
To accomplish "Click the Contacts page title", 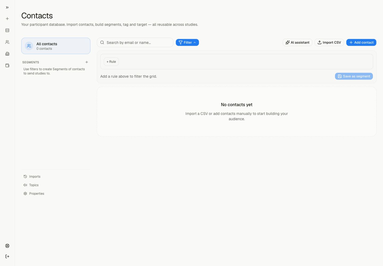I will coord(37,16).
